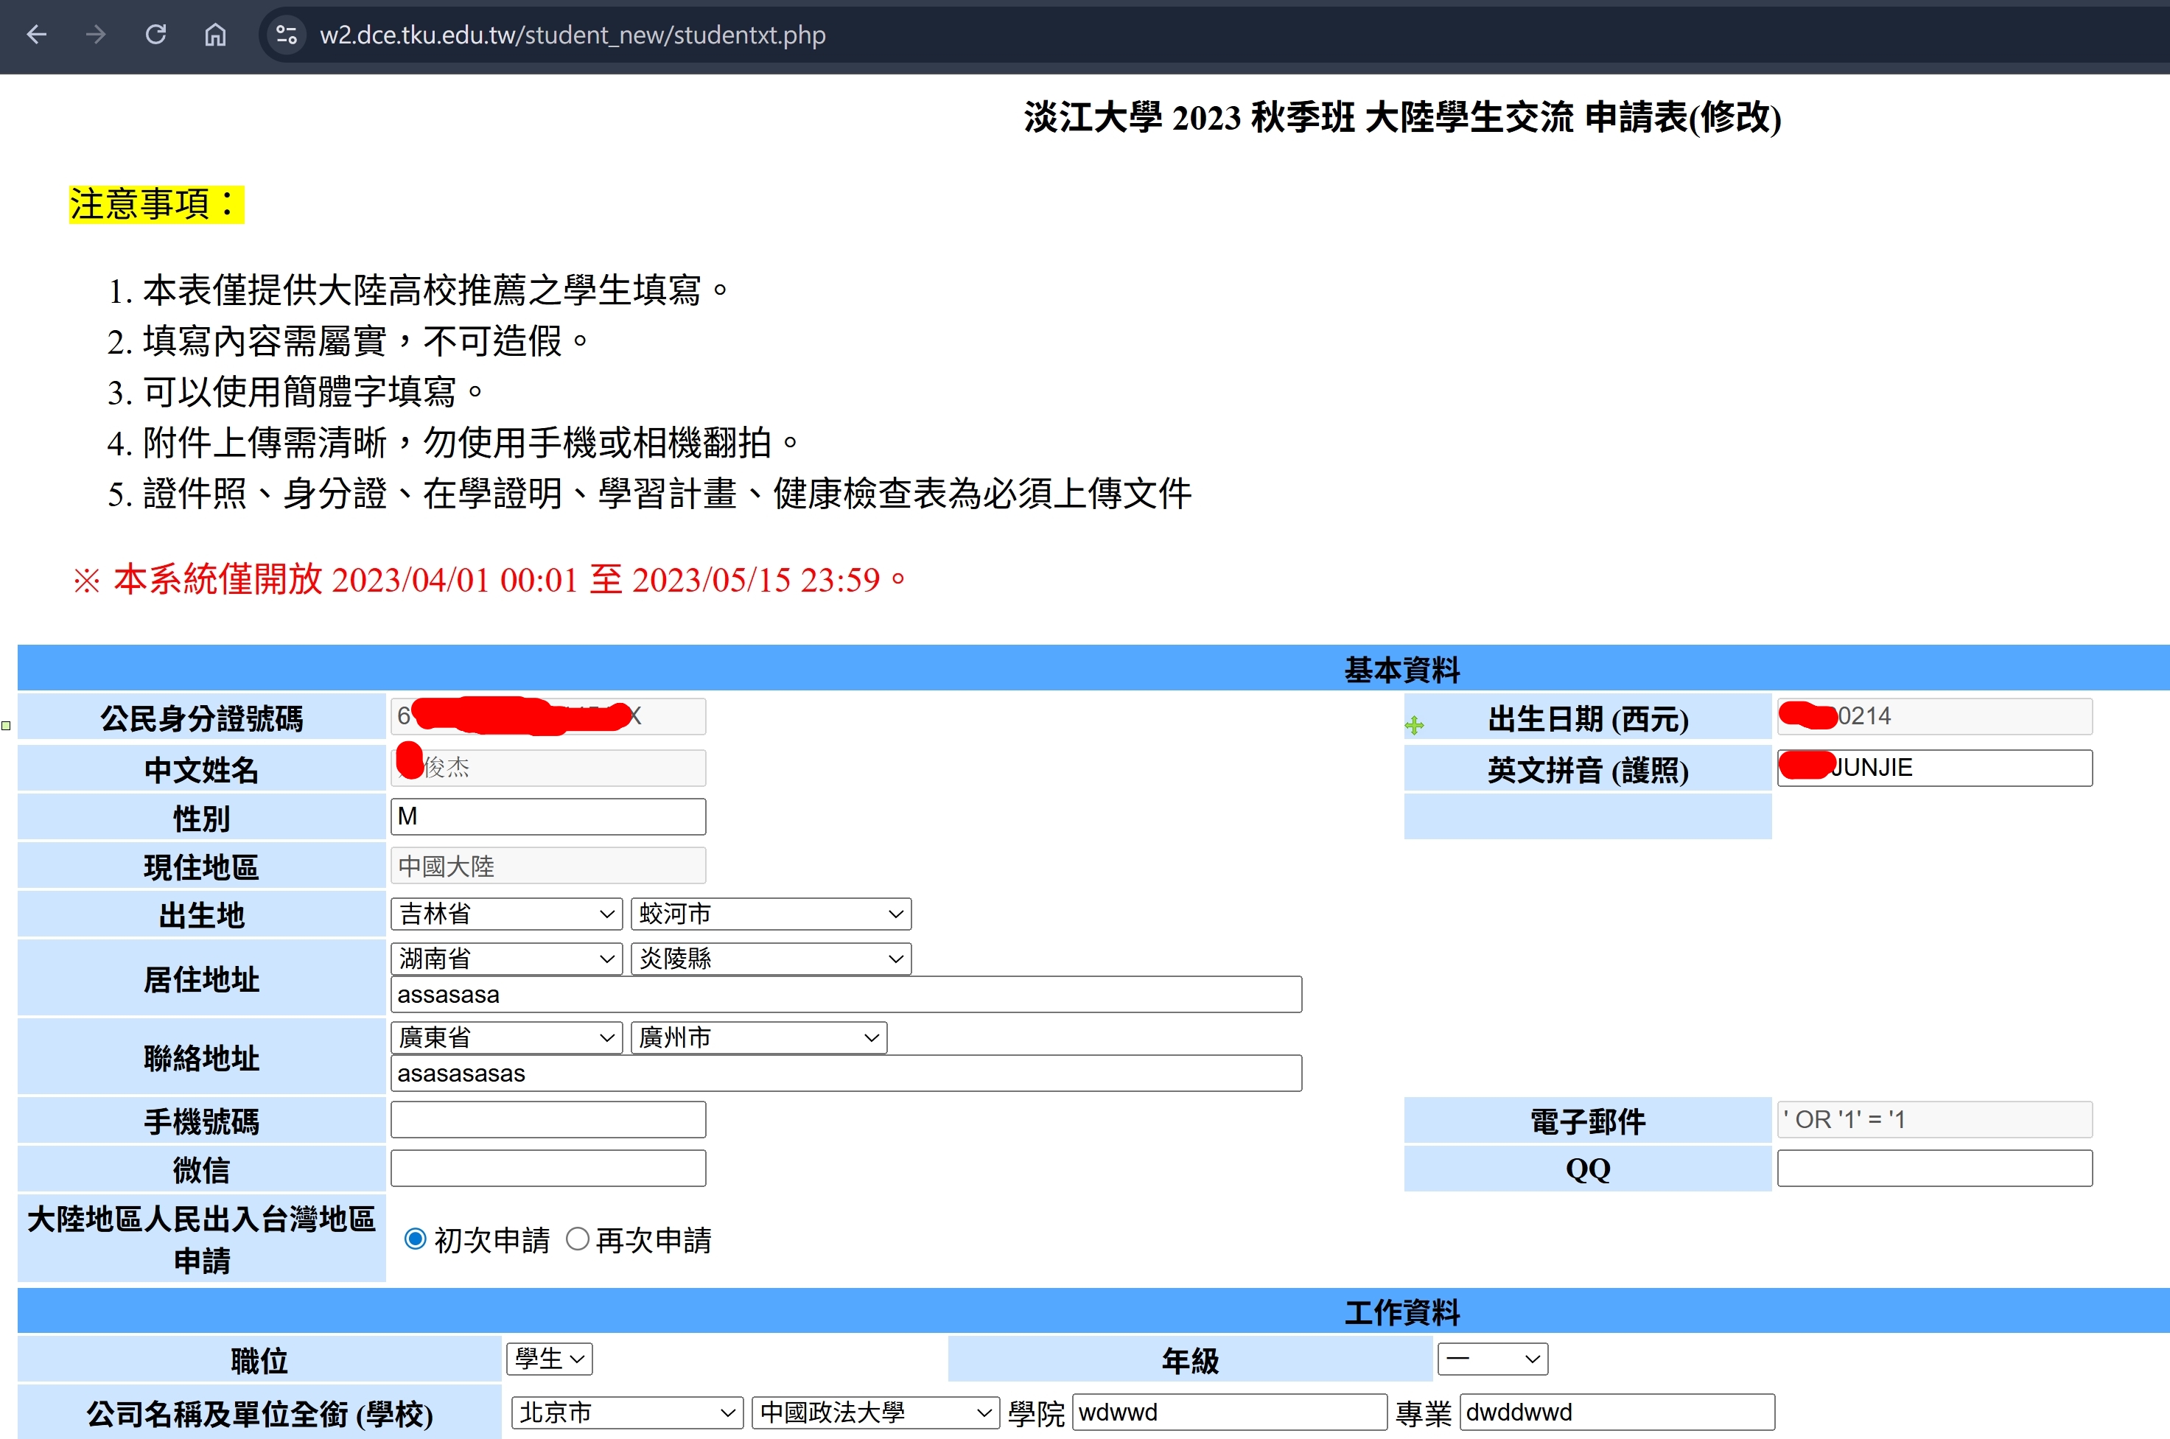Open contact province dropdown 廣東省
This screenshot has width=2170, height=1439.
tap(506, 1038)
